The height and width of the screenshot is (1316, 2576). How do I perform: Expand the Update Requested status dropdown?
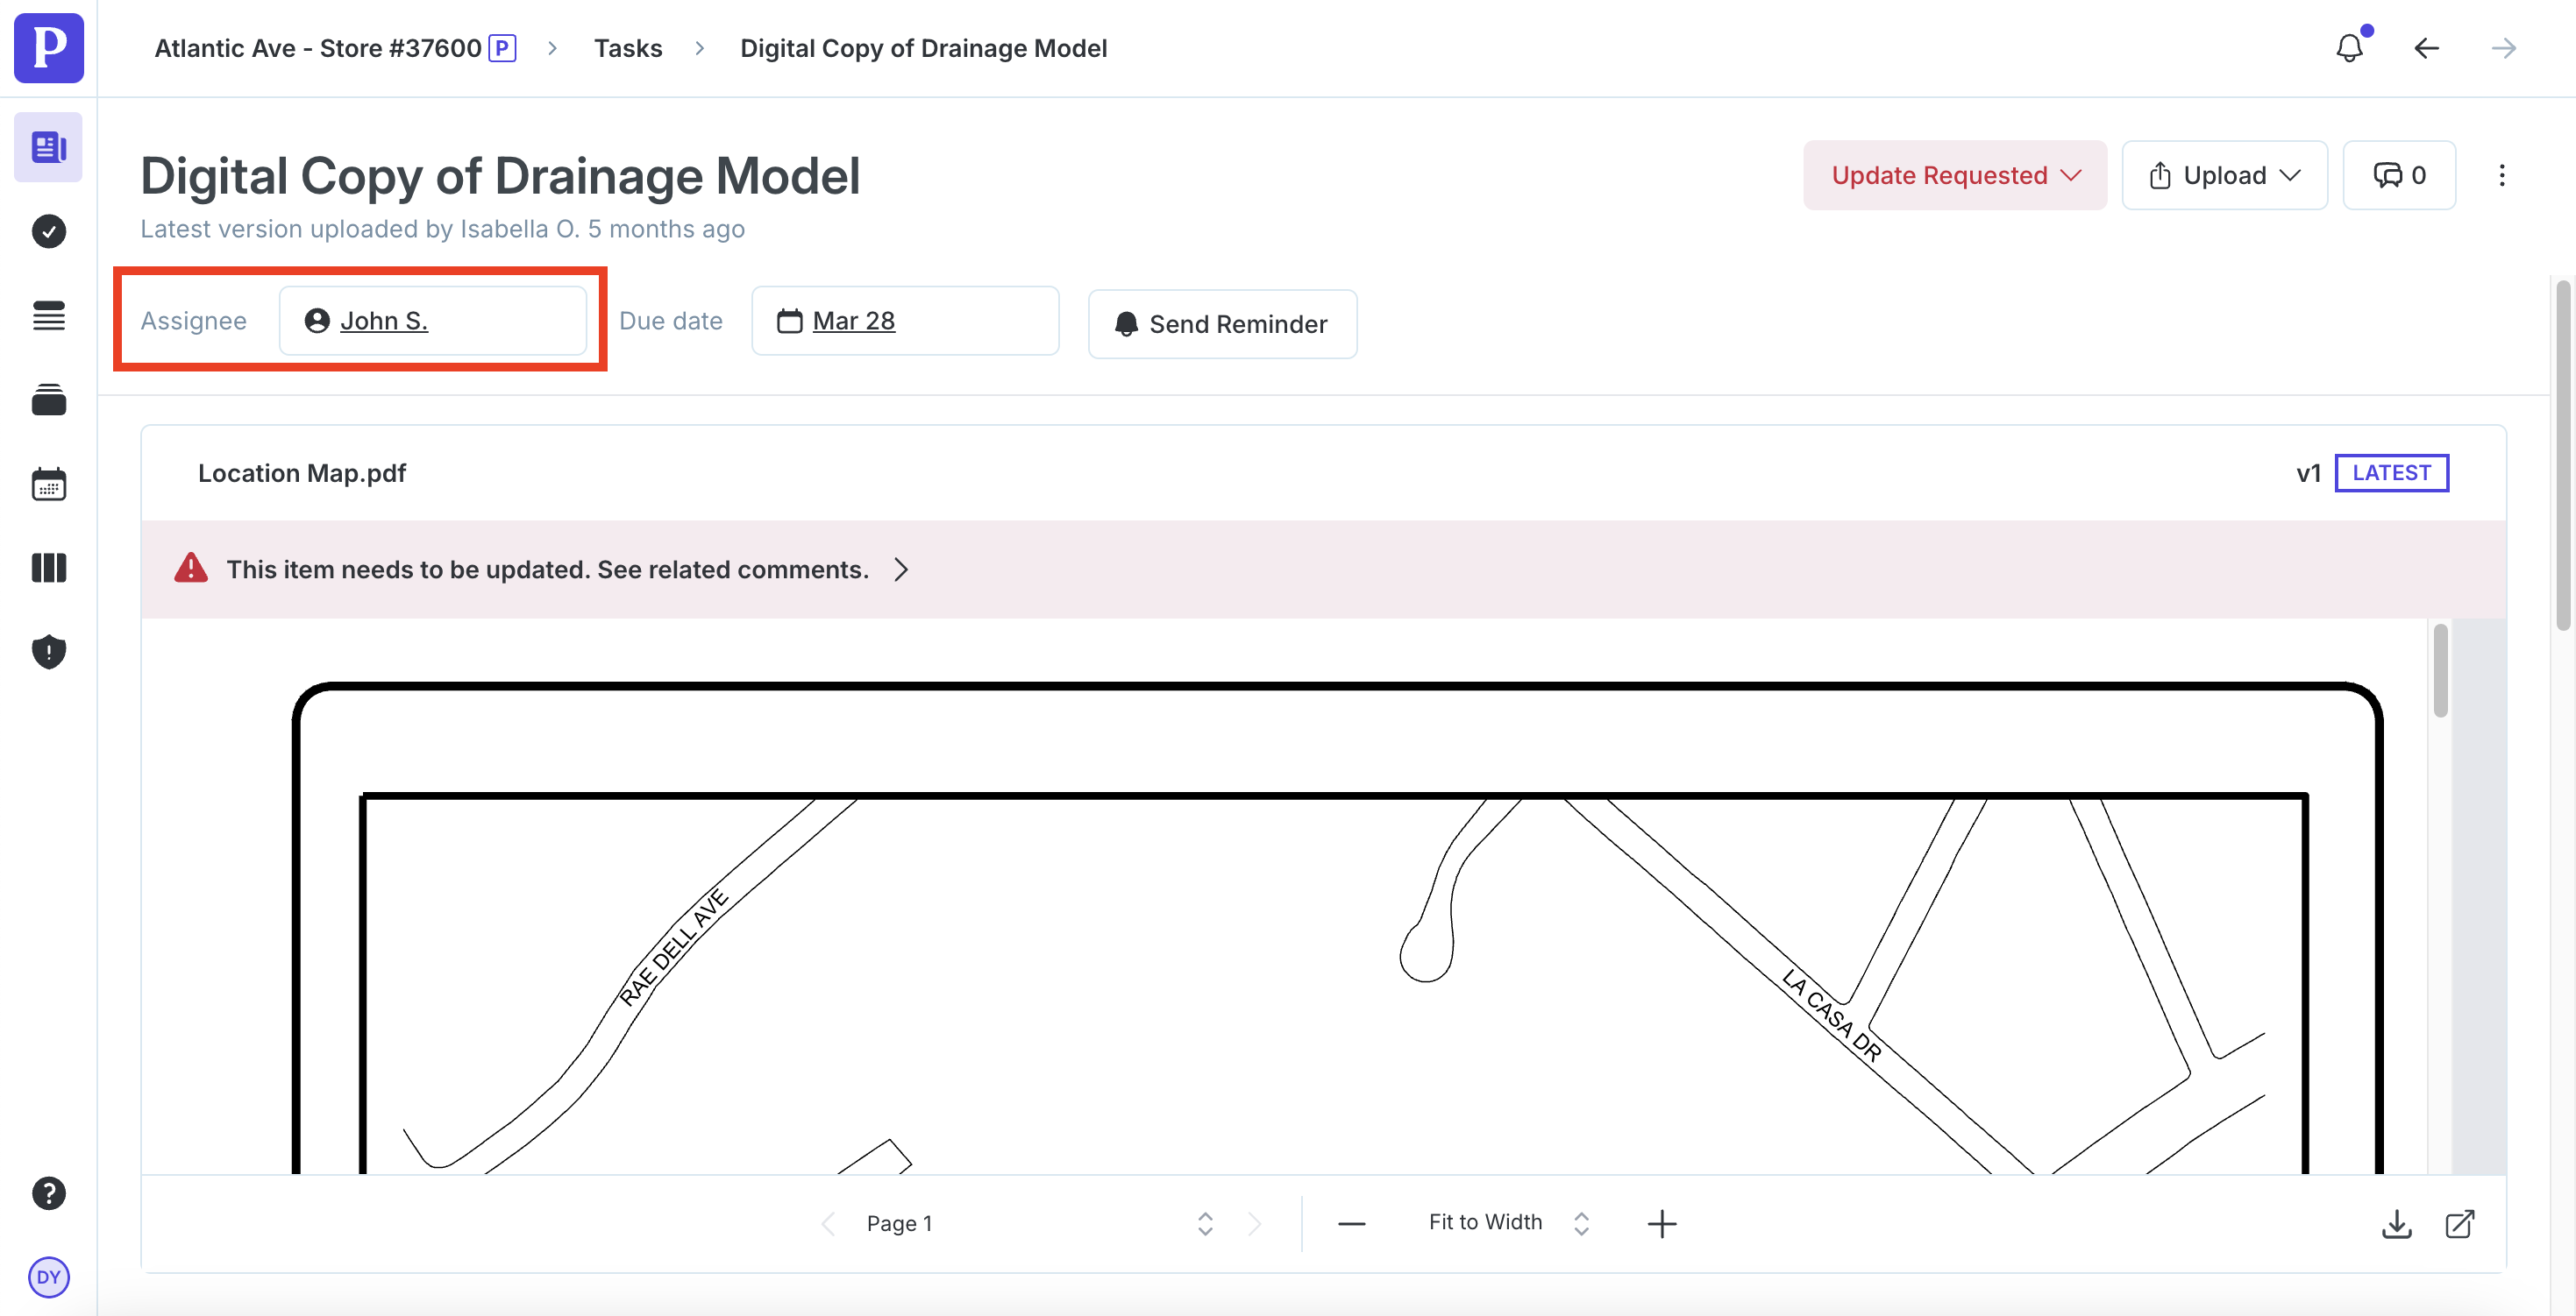[x=1954, y=176]
